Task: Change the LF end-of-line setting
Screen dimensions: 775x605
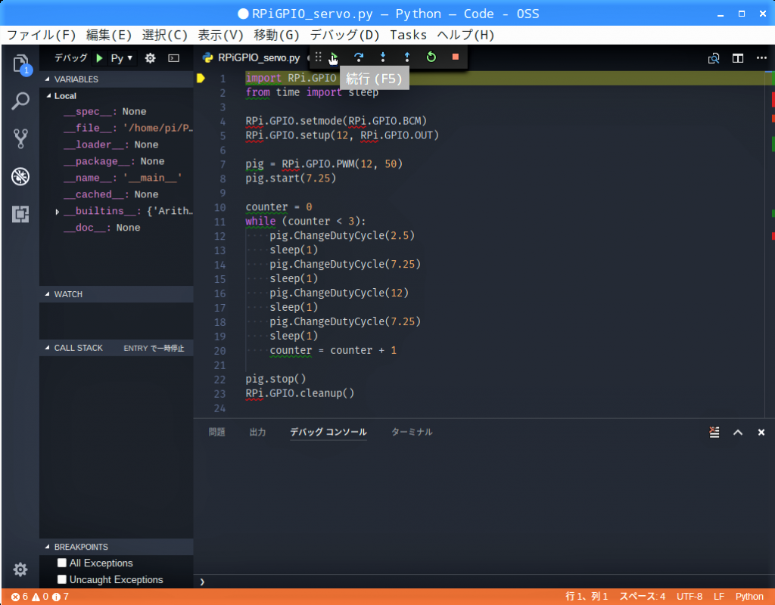Action: [x=719, y=597]
